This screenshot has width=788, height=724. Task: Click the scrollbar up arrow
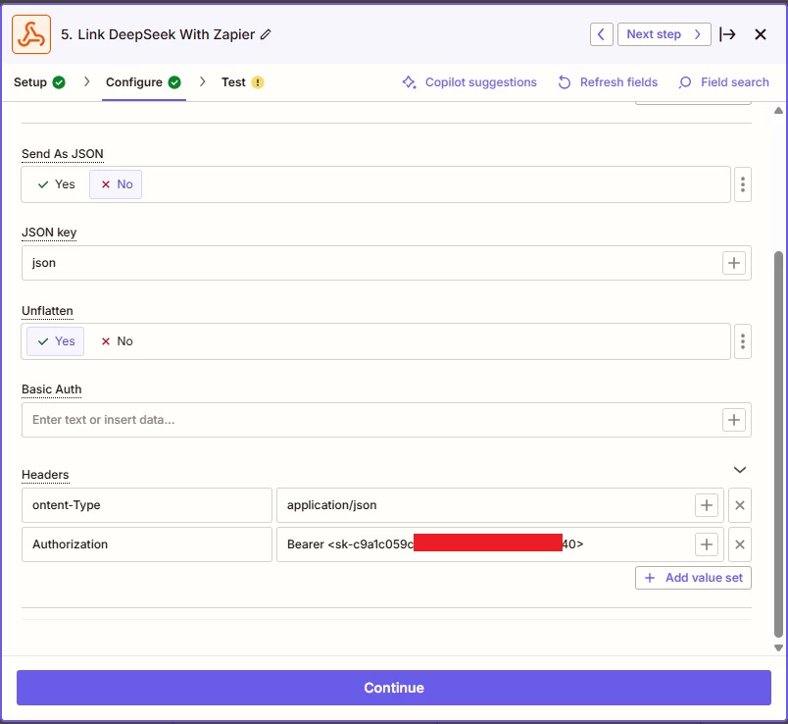point(778,110)
